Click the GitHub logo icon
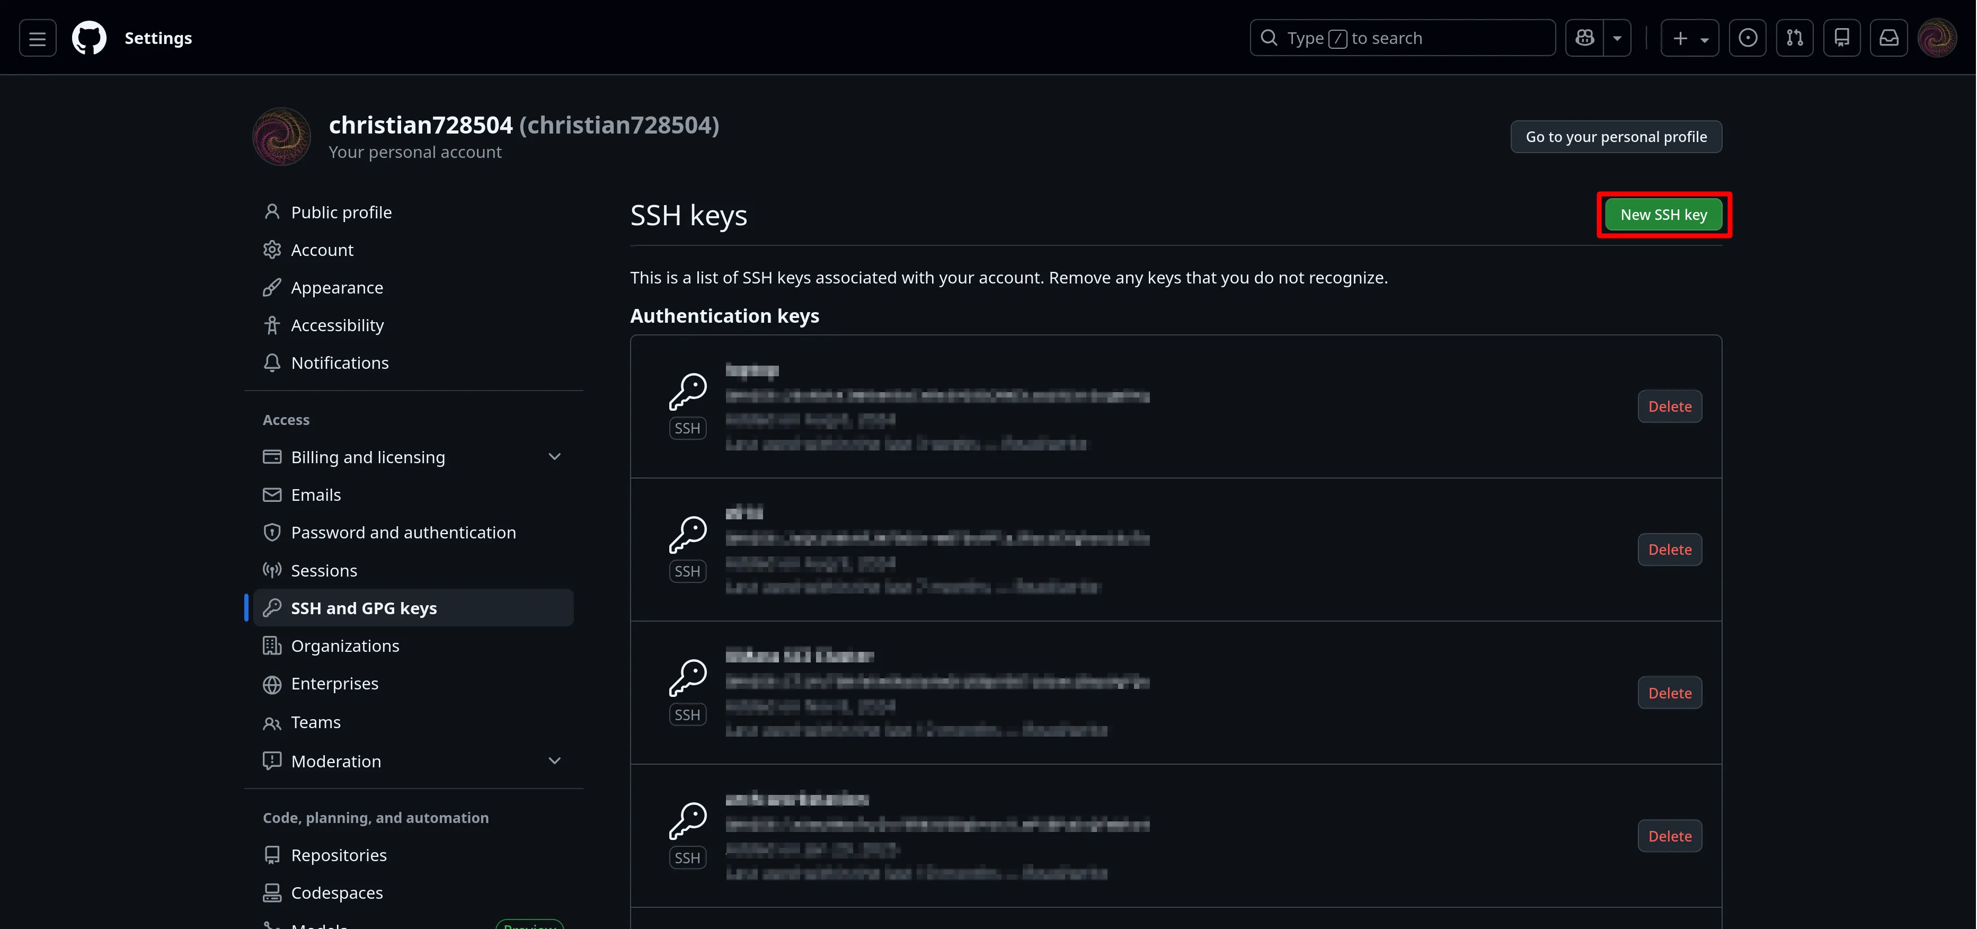The image size is (1977, 929). click(x=89, y=38)
